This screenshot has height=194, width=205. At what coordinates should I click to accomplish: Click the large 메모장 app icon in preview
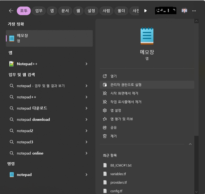pyautogui.click(x=147, y=36)
